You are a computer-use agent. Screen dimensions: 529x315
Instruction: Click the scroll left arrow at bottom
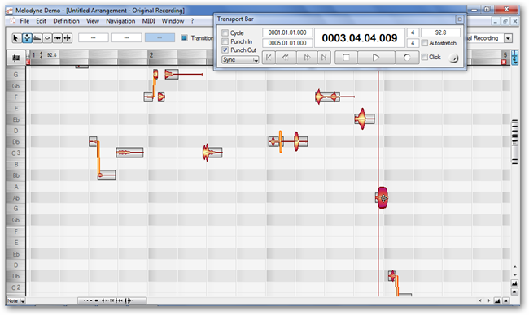coord(480,300)
